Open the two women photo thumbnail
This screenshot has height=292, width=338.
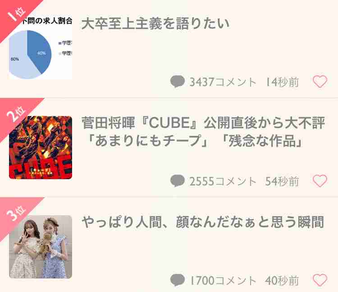point(41,247)
